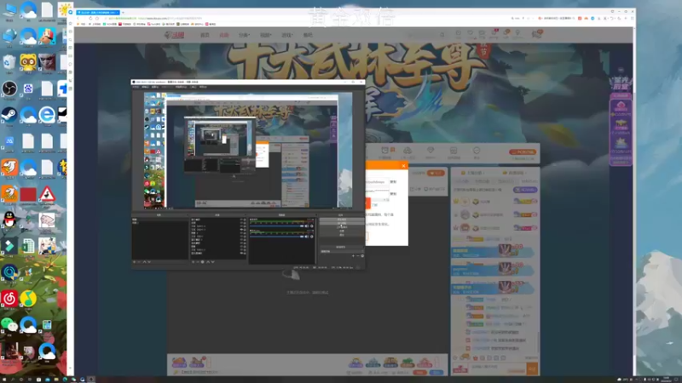Click the red button in the popup dialog
The image size is (682, 383).
tap(368, 203)
